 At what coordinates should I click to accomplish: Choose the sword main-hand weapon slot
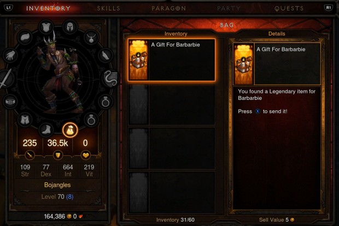tap(7, 78)
